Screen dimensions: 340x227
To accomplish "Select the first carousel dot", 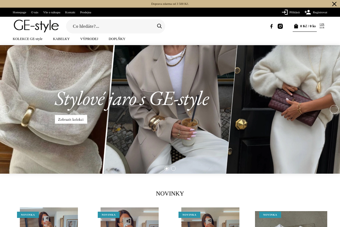I will tap(167, 169).
